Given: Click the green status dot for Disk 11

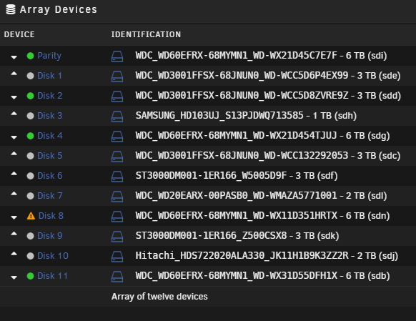Looking at the screenshot, I should point(31,276).
